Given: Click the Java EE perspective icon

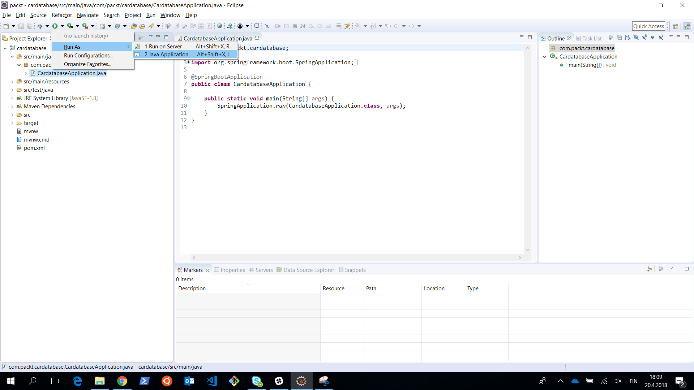Looking at the screenshot, I should [687, 26].
